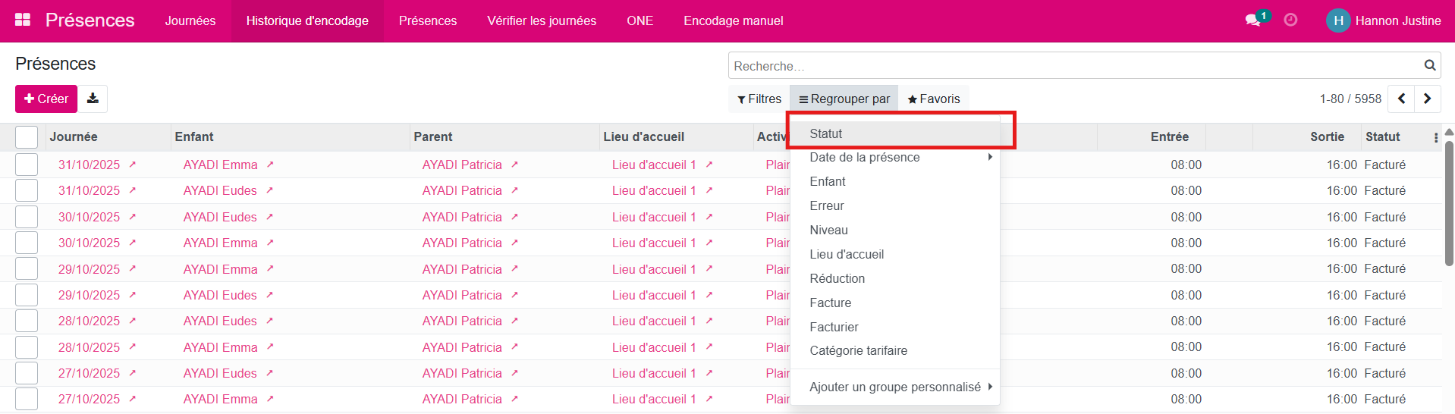Screen dimensions: 1455x414
Task: Open the conversations chat icon
Action: (1252, 20)
